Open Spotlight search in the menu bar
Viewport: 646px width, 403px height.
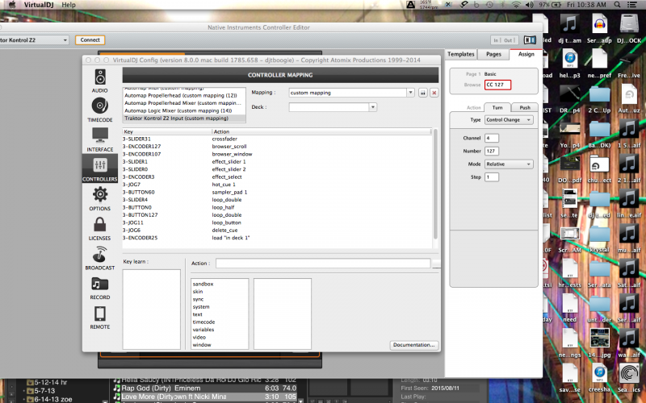click(617, 5)
